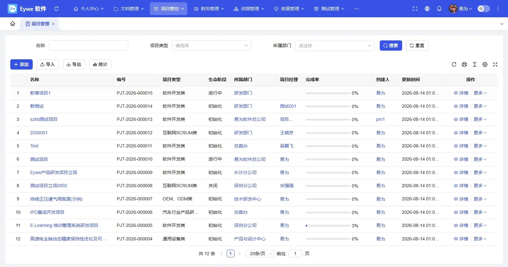Focus the go-to page number input

pyautogui.click(x=295, y=254)
